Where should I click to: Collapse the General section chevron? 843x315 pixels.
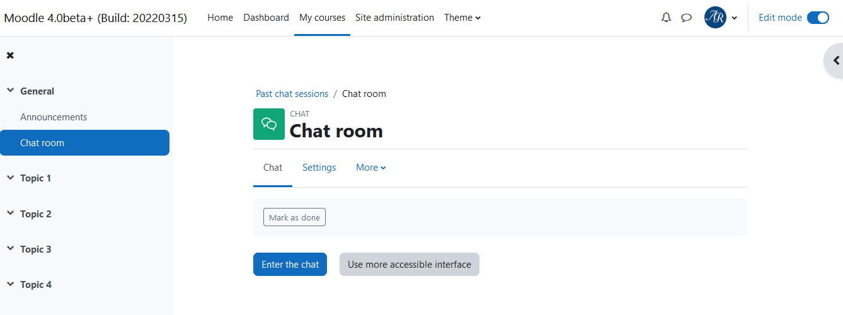(x=10, y=91)
